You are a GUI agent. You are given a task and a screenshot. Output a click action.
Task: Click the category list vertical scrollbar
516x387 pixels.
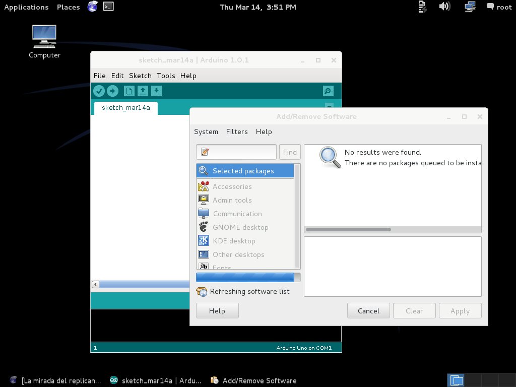click(297, 216)
